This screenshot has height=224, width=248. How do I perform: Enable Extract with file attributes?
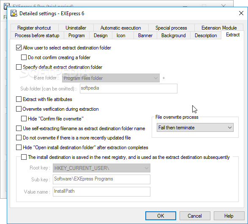19,99
